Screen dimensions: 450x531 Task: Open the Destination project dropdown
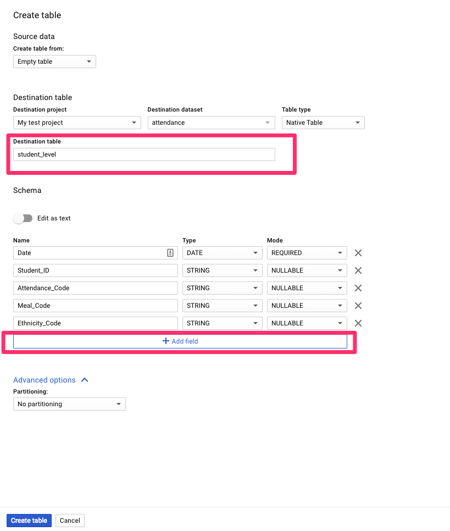[77, 123]
